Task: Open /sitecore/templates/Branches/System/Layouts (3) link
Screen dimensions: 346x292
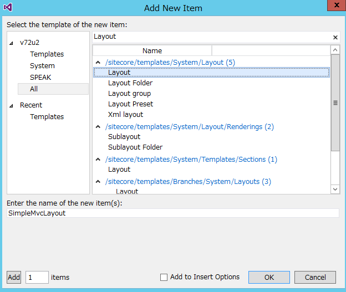Action: (x=188, y=182)
